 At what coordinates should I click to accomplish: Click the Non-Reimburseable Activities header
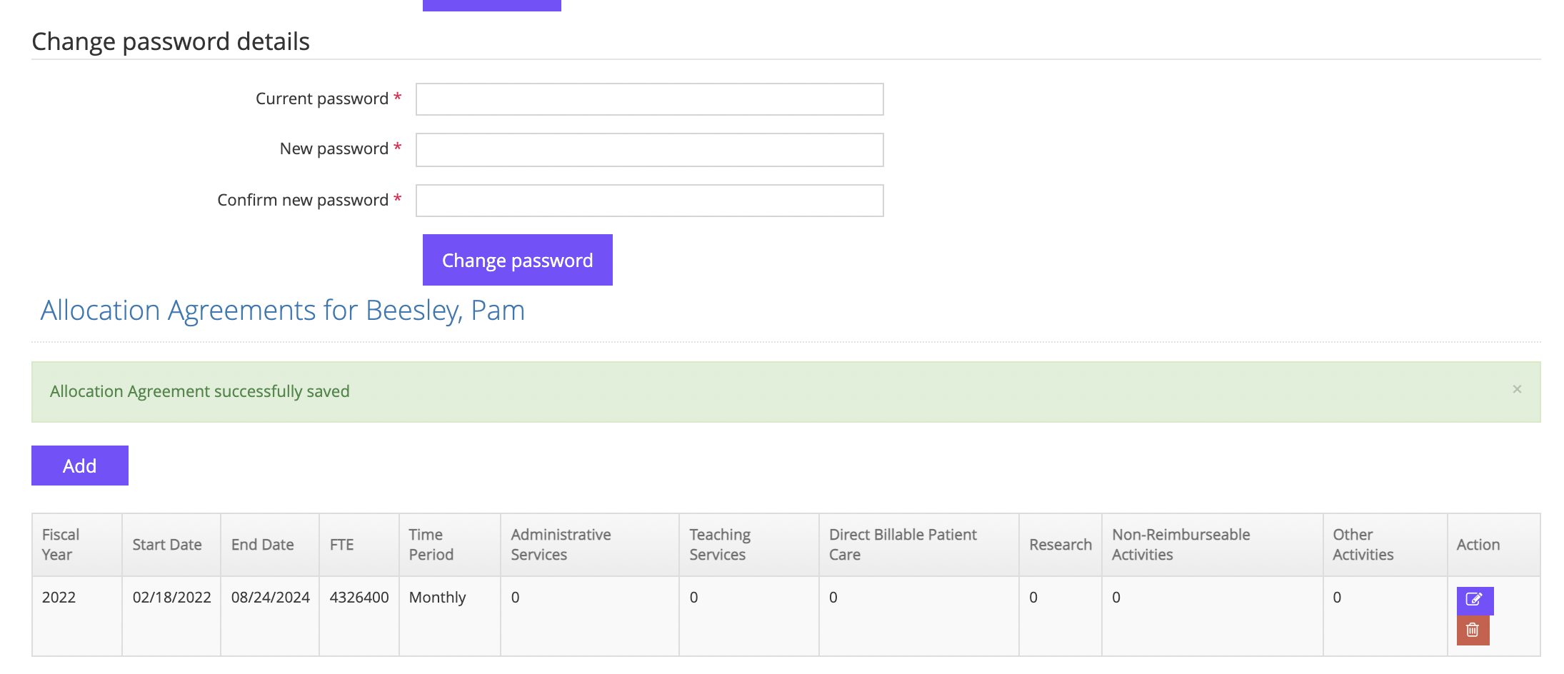[1213, 545]
